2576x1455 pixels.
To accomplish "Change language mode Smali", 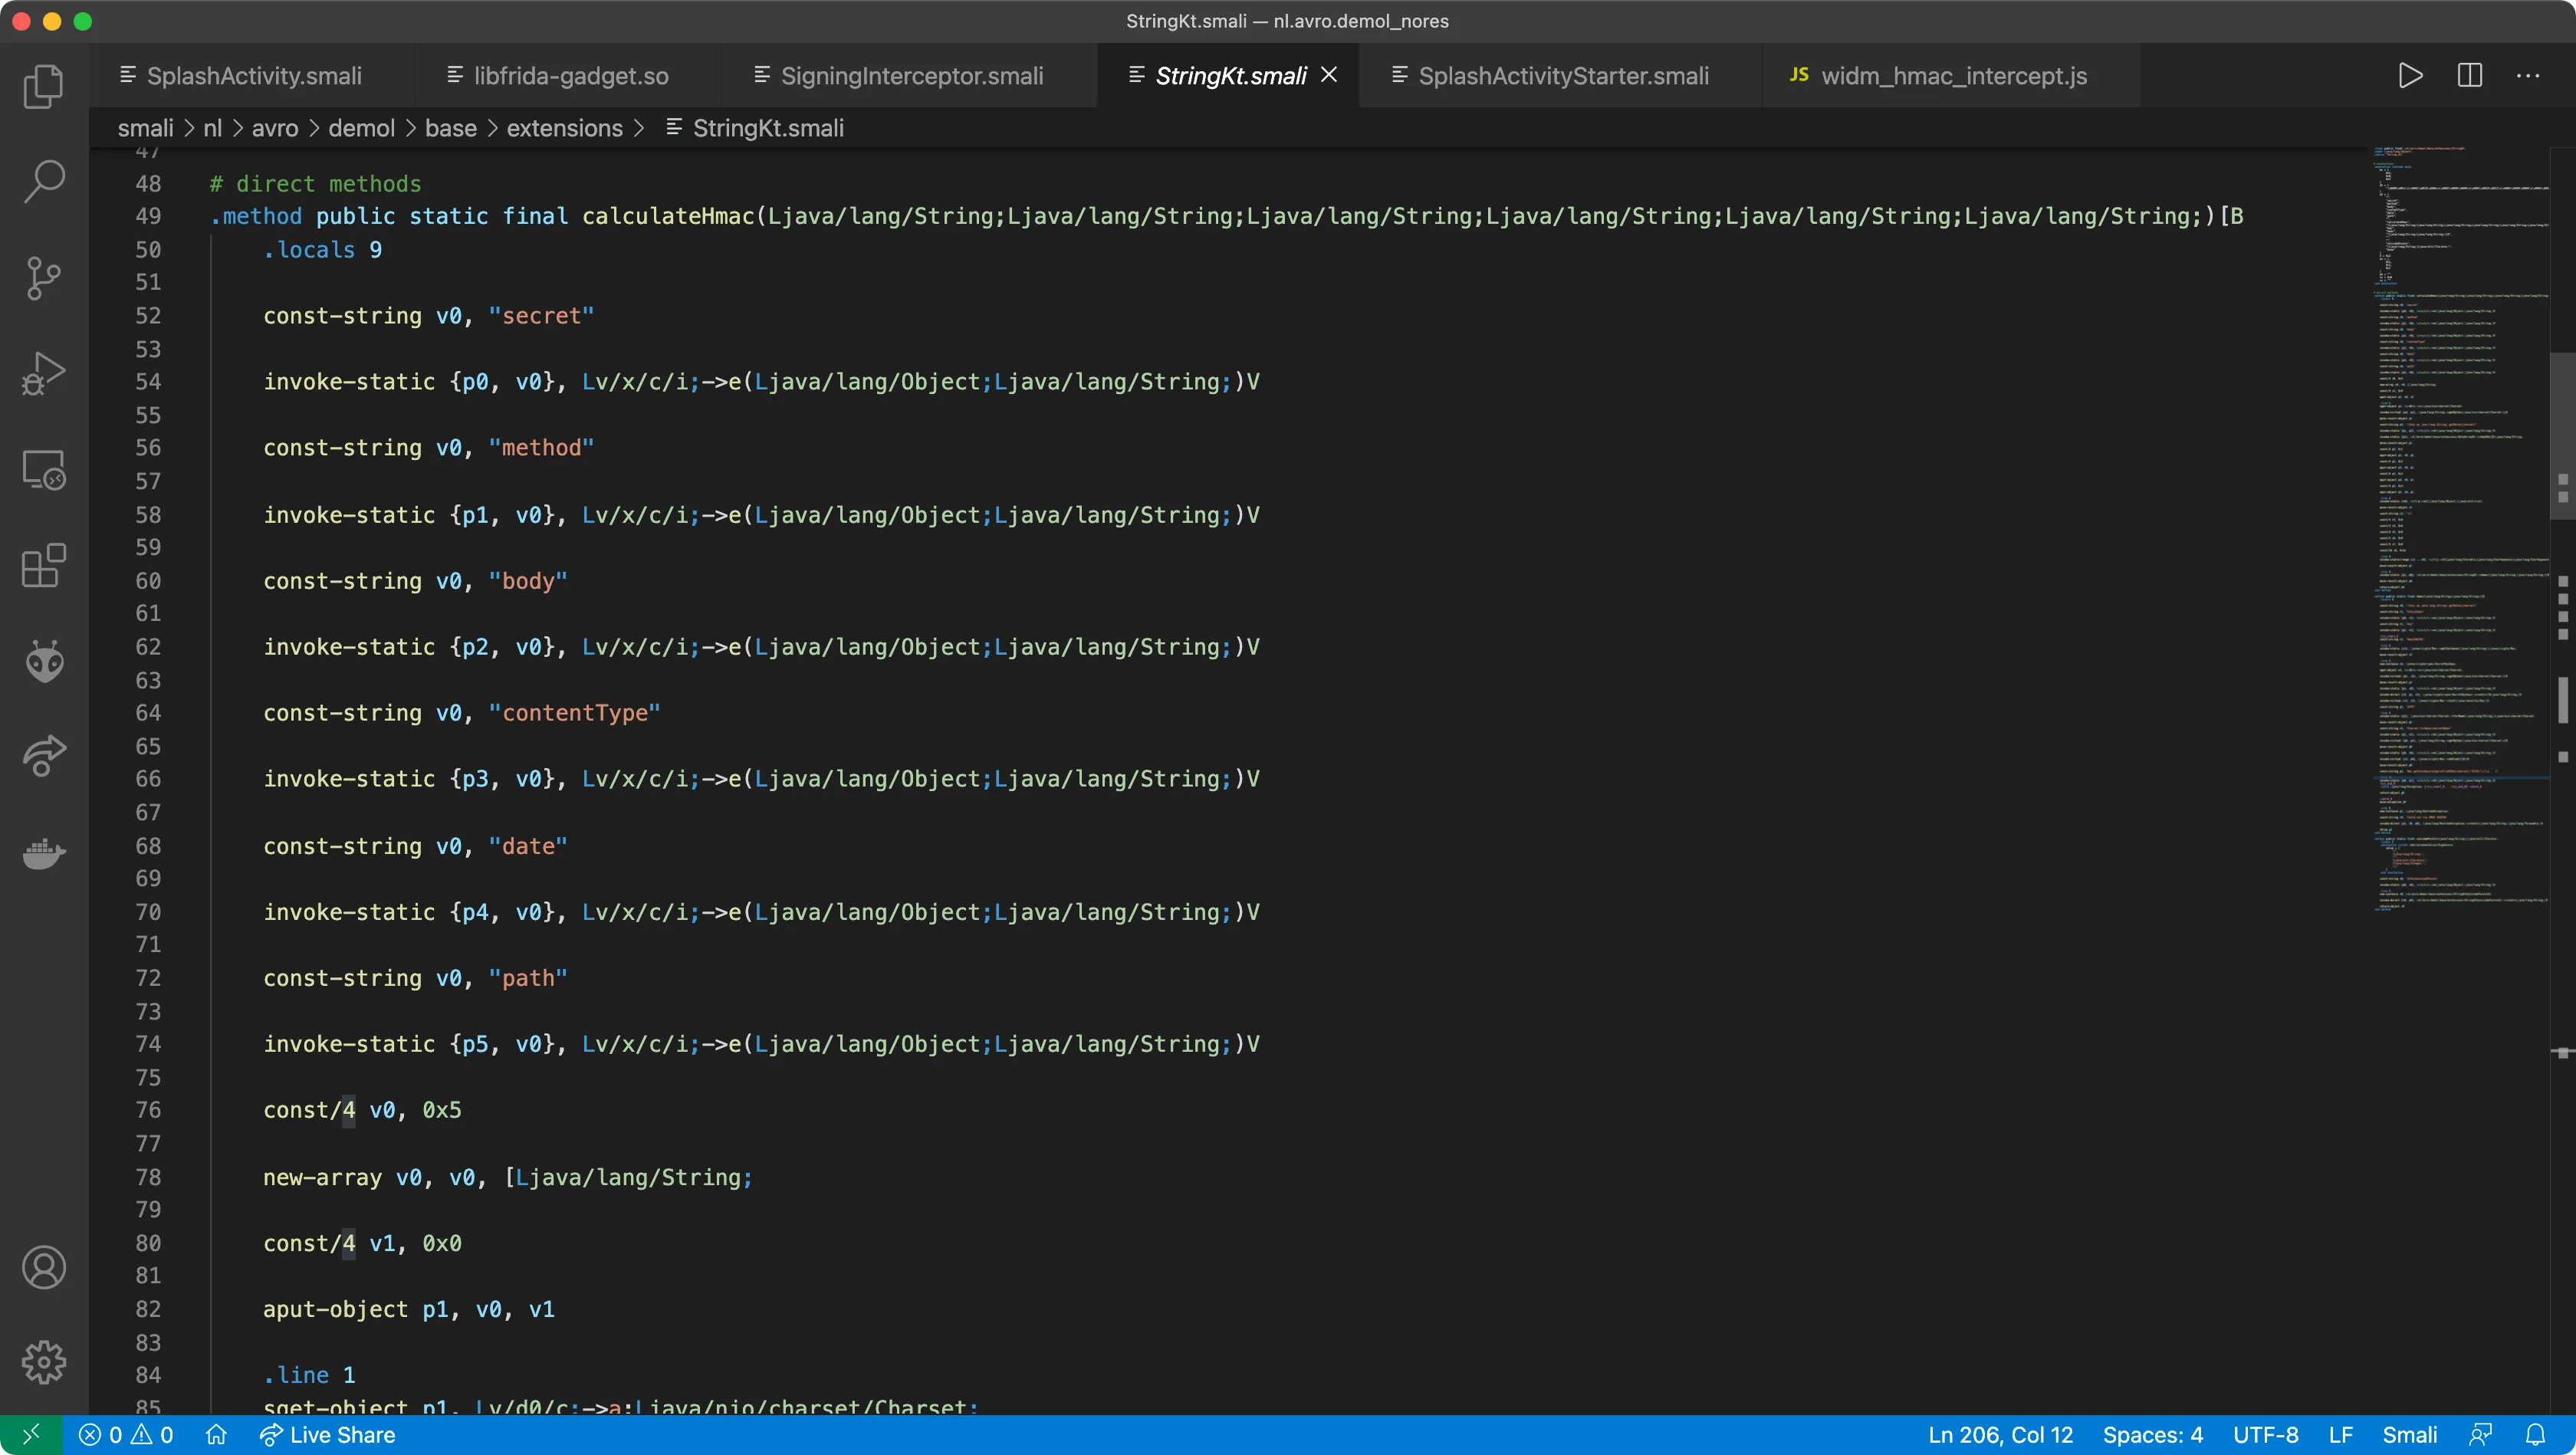I will (2409, 1435).
